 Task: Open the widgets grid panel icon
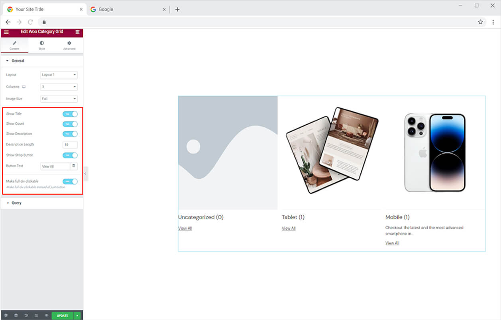click(x=77, y=32)
